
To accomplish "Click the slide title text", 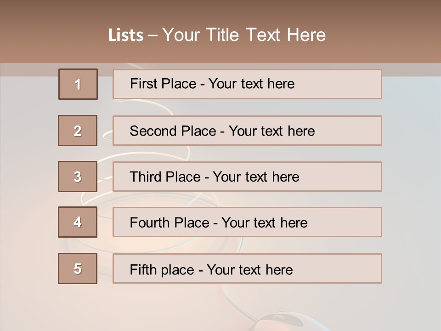I will pos(217,35).
